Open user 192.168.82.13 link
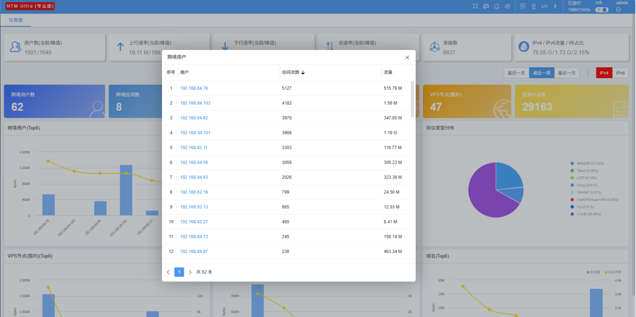This screenshot has width=636, height=317. (x=194, y=207)
